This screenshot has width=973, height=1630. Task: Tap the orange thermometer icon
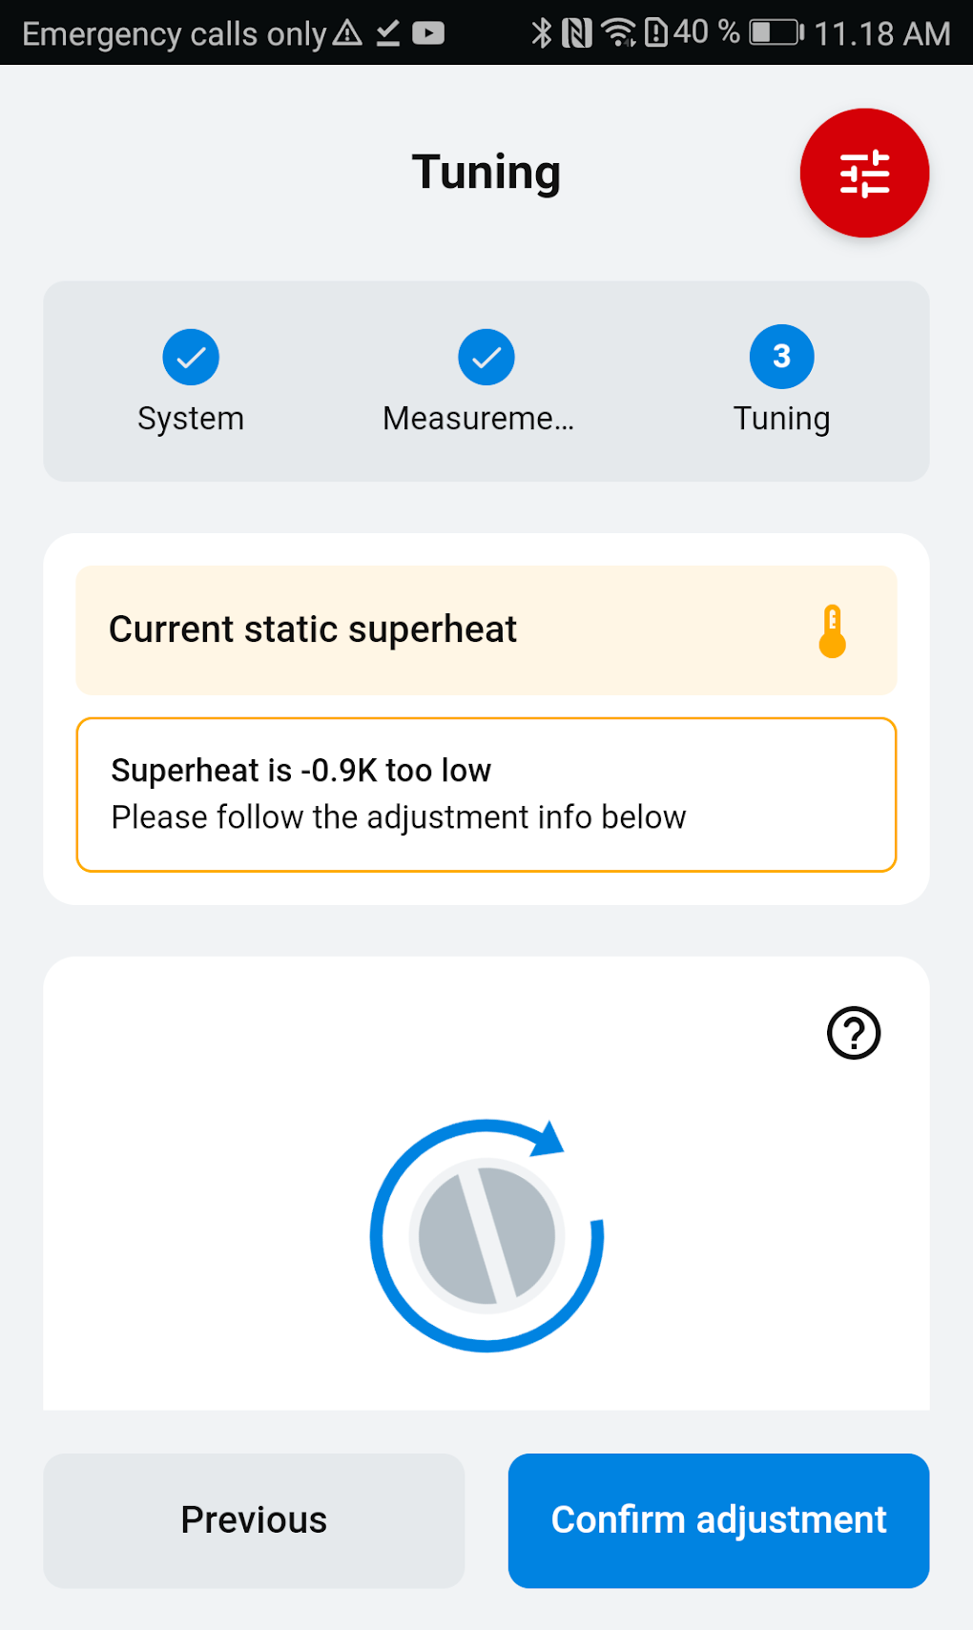(832, 631)
